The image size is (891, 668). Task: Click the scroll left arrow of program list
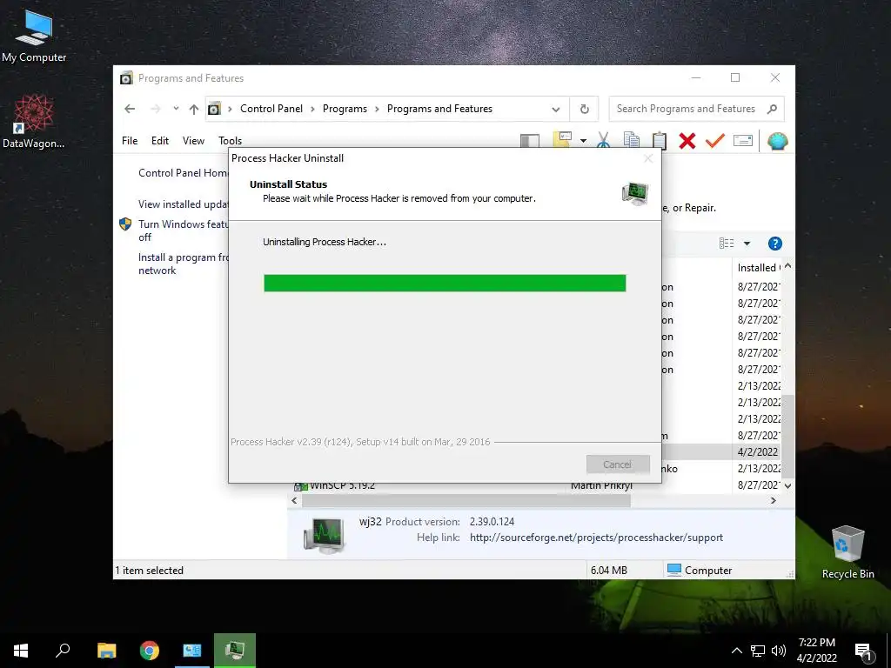[294, 500]
